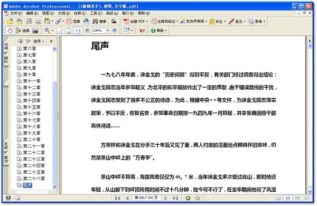Jump to last page arrow
Viewport: 317px width, 206px height.
[x=175, y=198]
